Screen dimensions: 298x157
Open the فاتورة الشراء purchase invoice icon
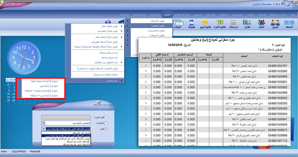pos(219,24)
